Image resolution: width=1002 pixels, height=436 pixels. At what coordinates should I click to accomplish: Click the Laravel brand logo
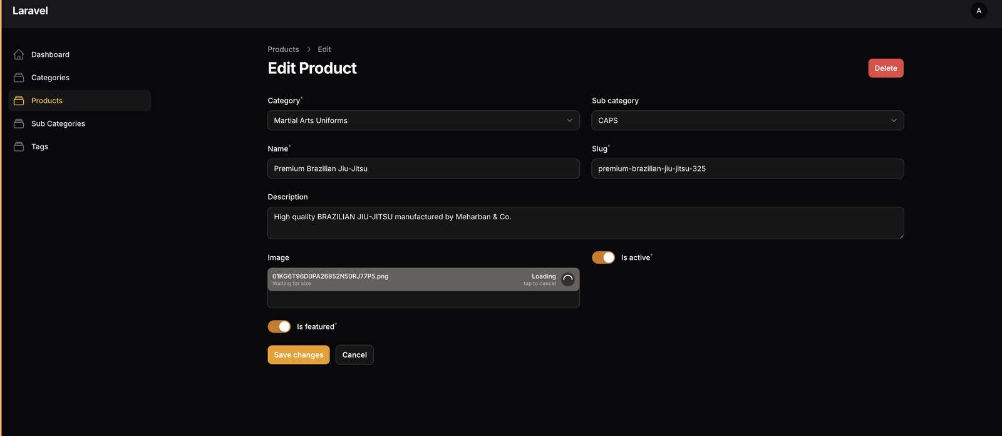click(30, 11)
